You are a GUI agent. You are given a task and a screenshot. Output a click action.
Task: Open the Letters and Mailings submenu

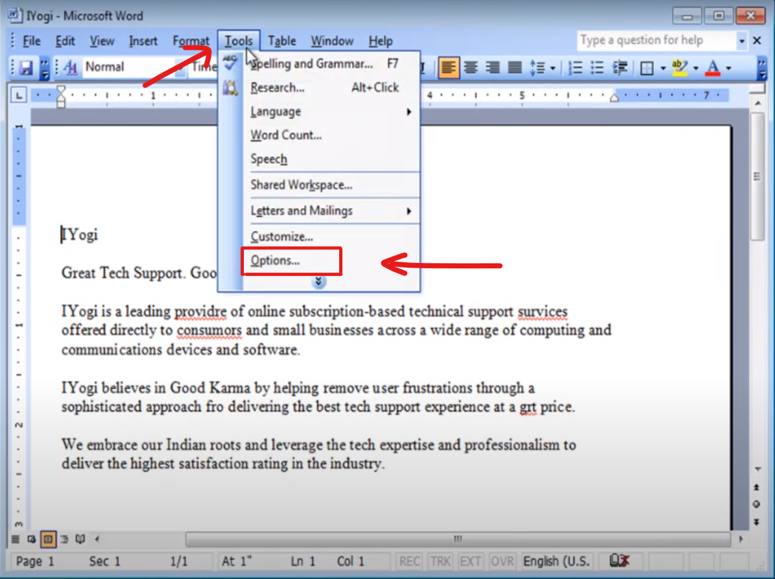click(331, 210)
